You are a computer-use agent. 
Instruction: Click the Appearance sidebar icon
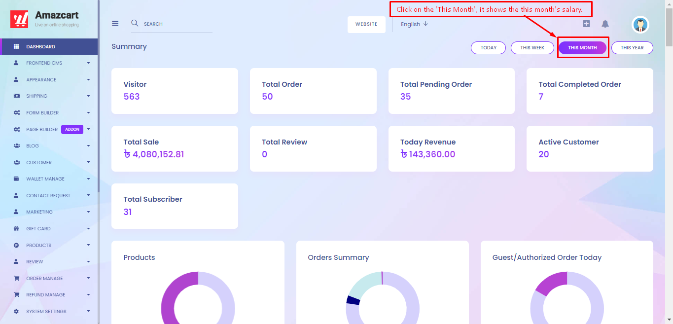pos(16,79)
